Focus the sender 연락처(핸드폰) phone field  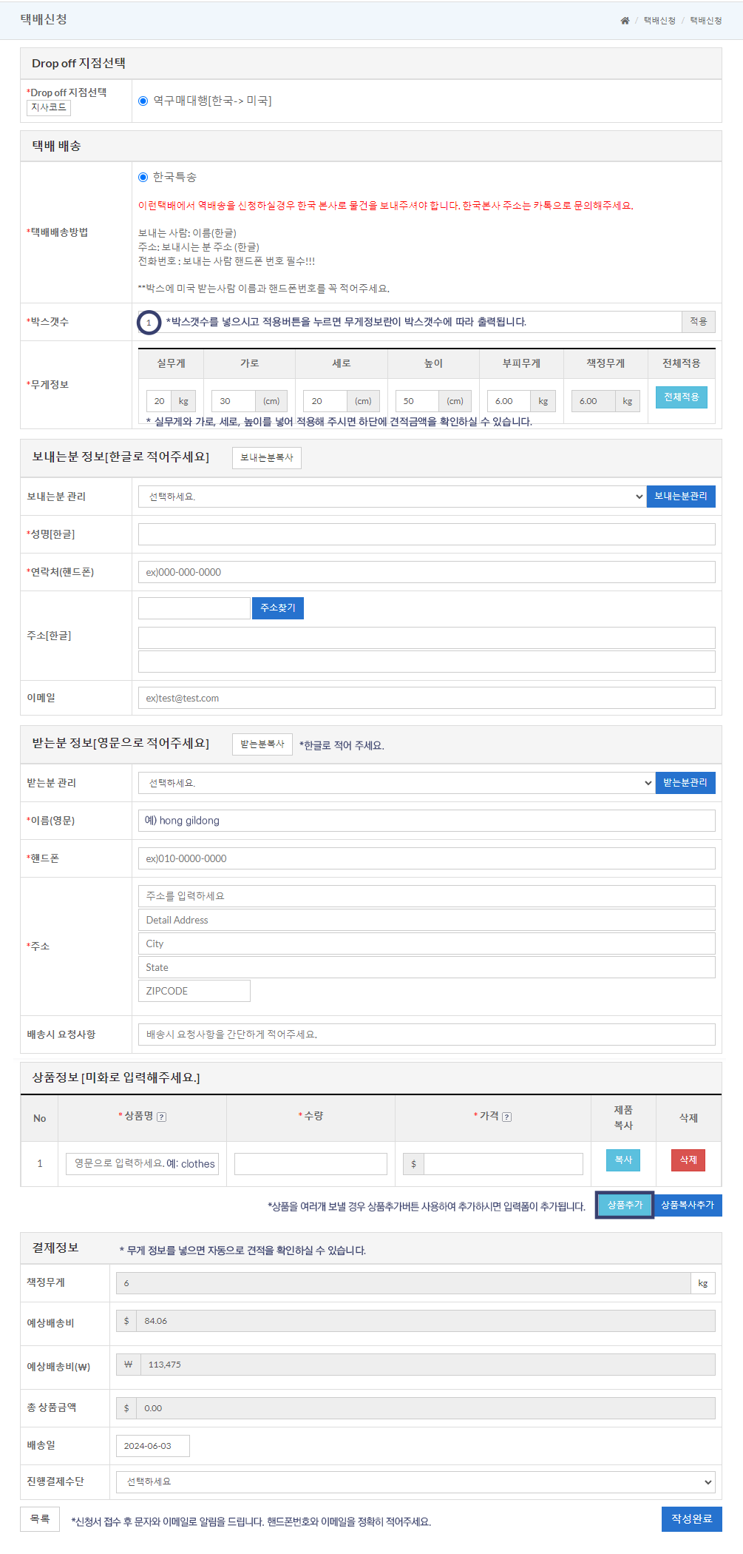427,572
